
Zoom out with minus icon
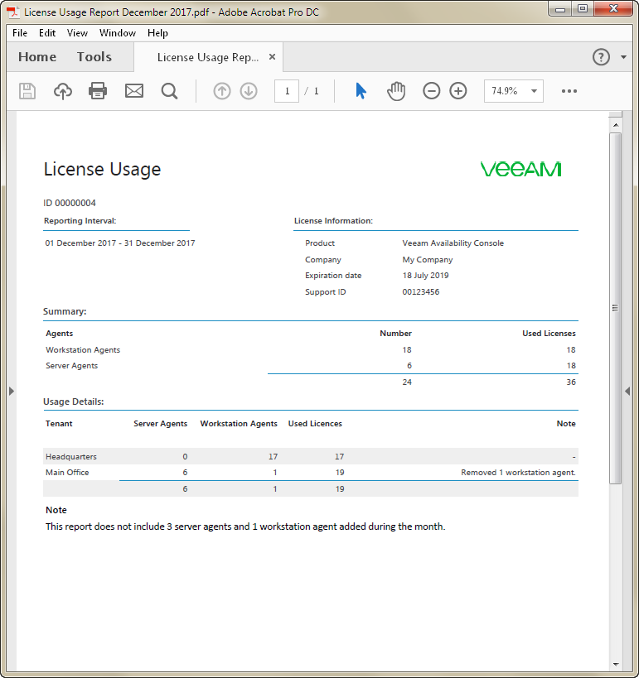[432, 91]
